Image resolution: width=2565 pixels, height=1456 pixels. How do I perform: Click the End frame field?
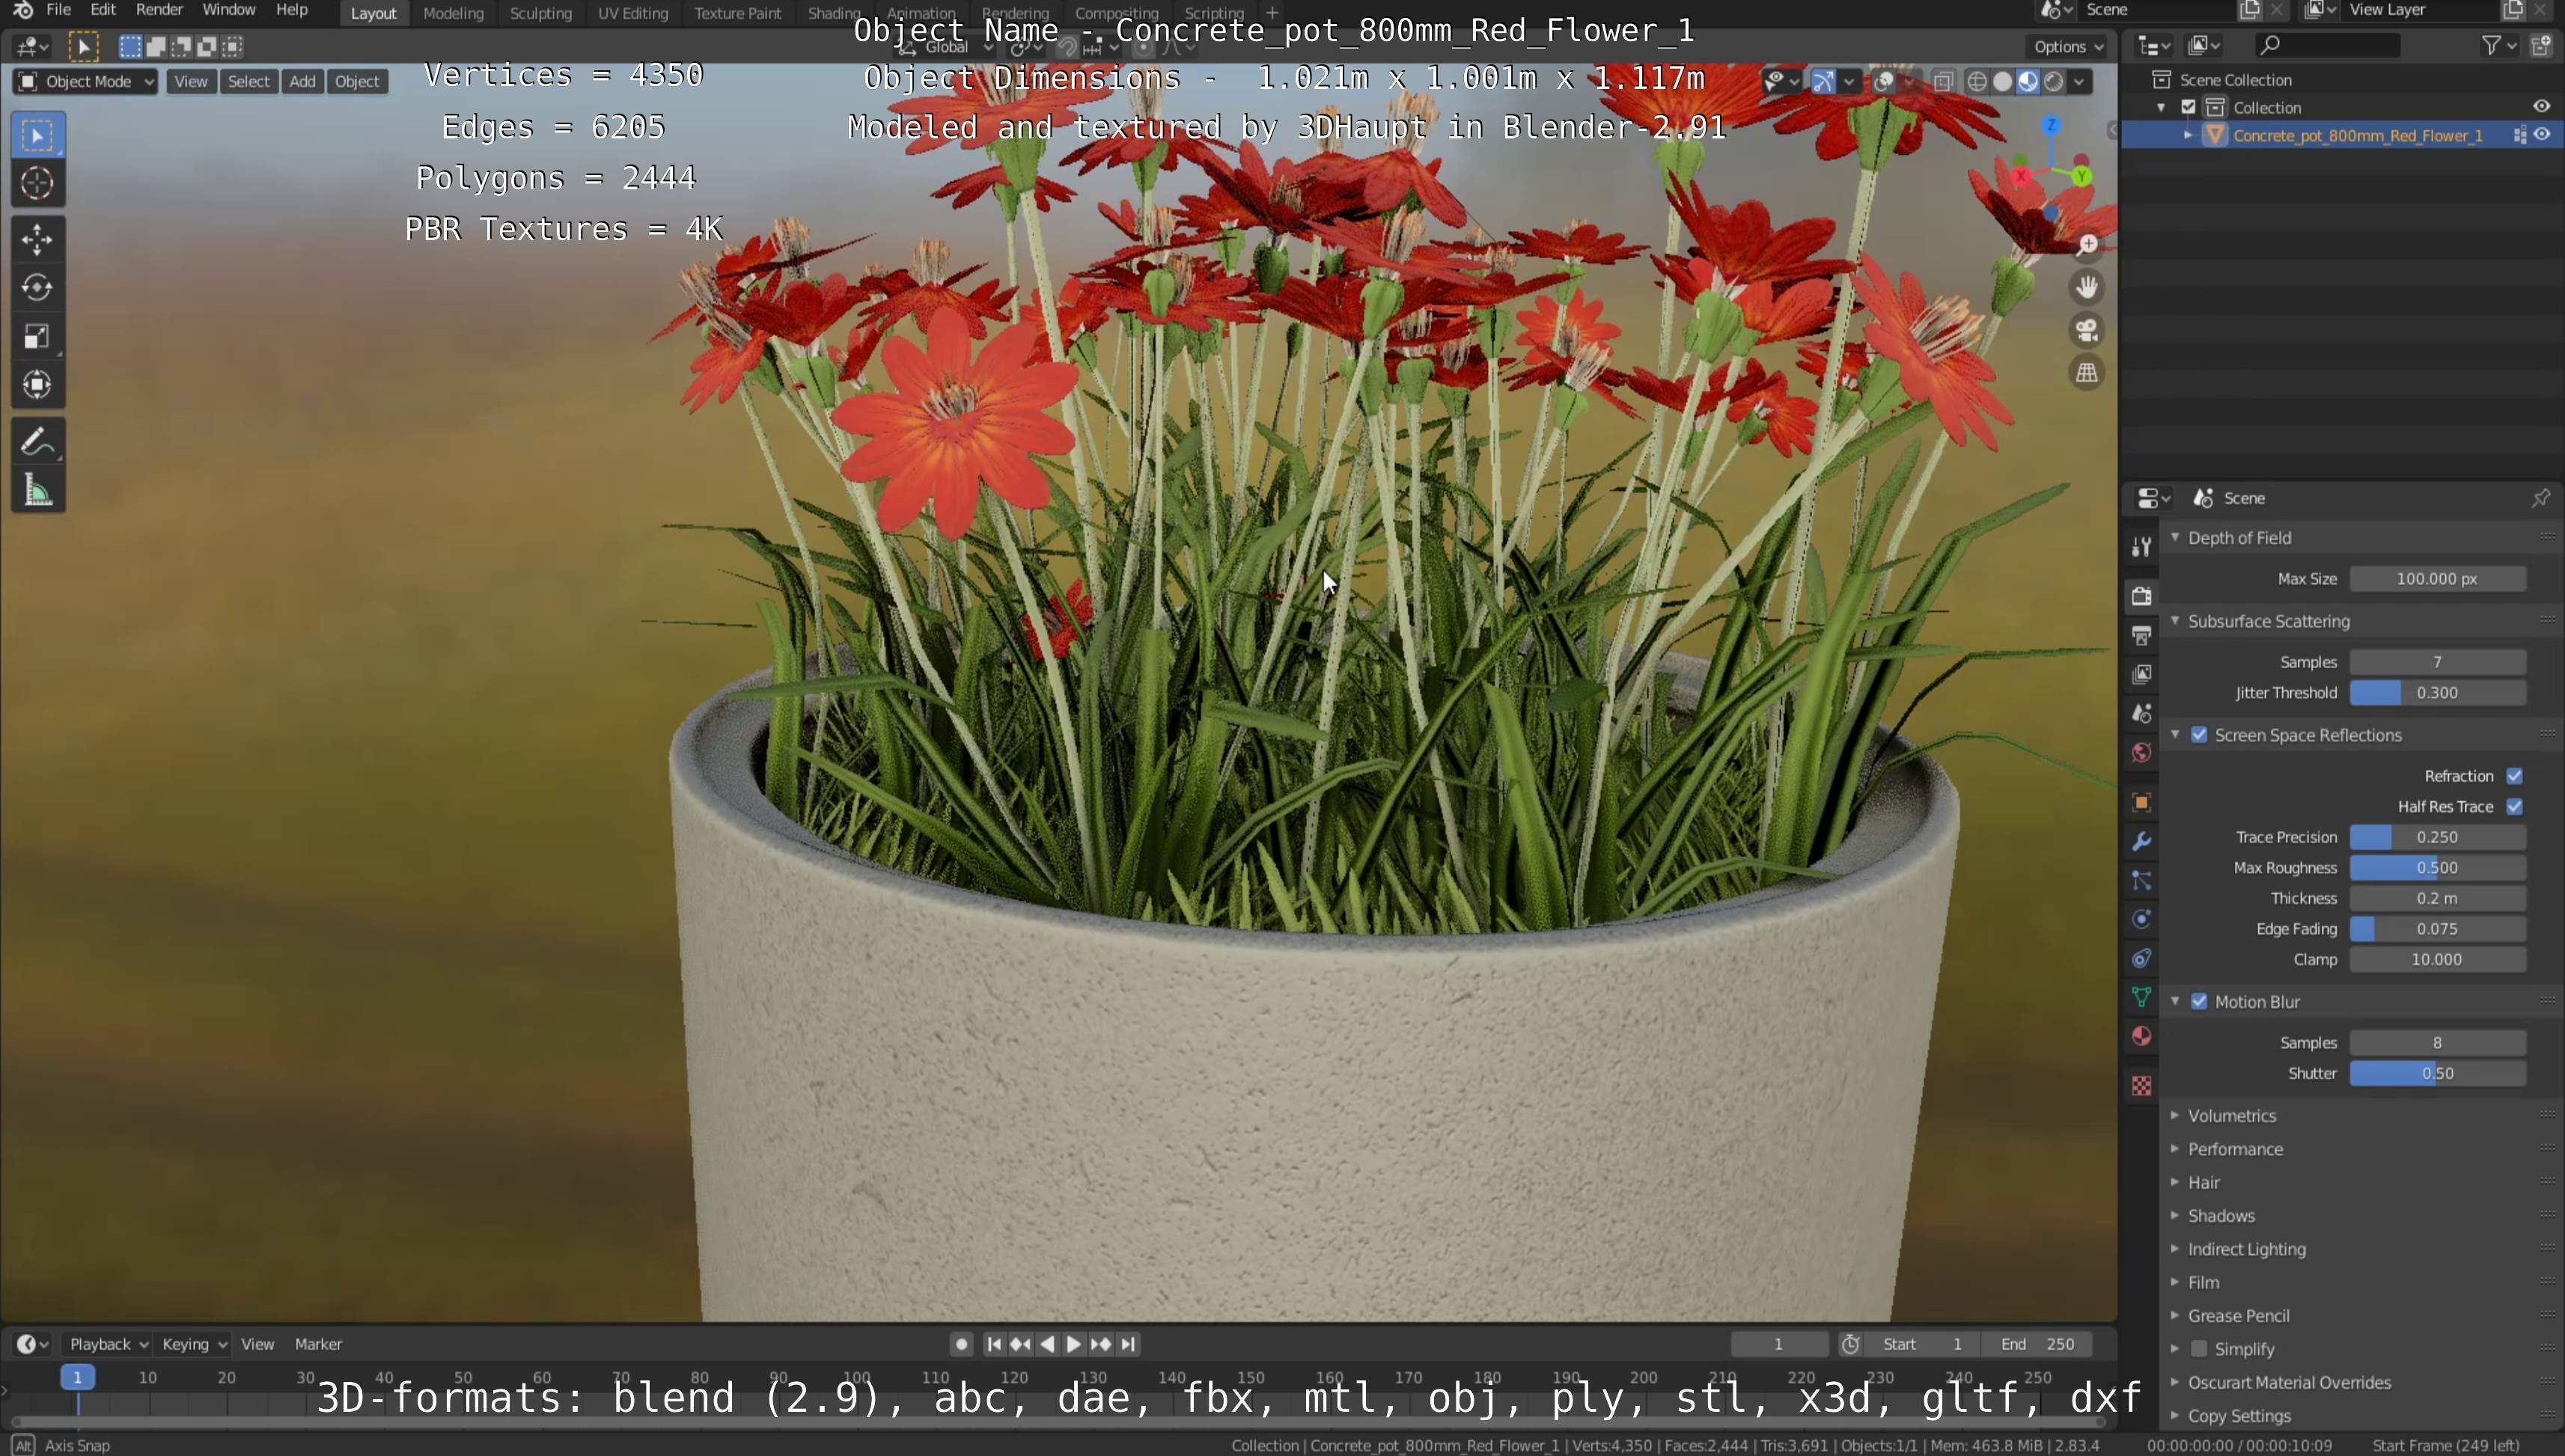click(x=2038, y=1345)
